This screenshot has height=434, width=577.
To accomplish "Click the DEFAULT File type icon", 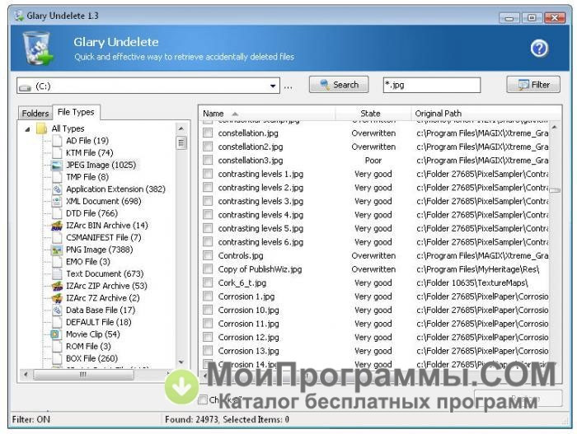I will 57,322.
